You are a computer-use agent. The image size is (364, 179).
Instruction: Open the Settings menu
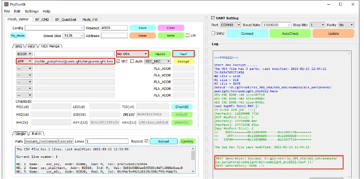pos(32,11)
